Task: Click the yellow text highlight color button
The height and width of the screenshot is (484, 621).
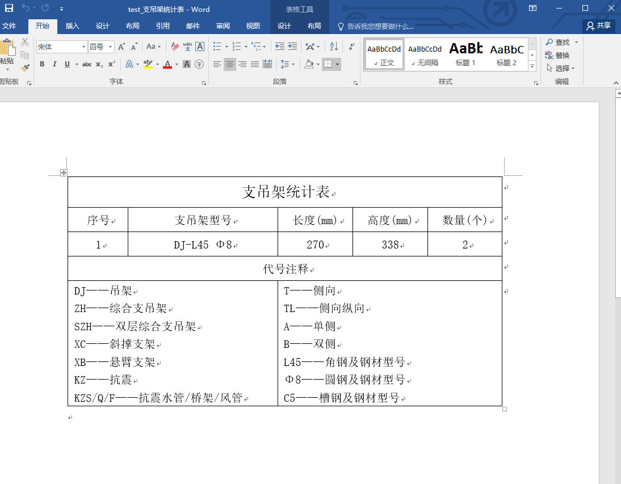Action: point(148,64)
